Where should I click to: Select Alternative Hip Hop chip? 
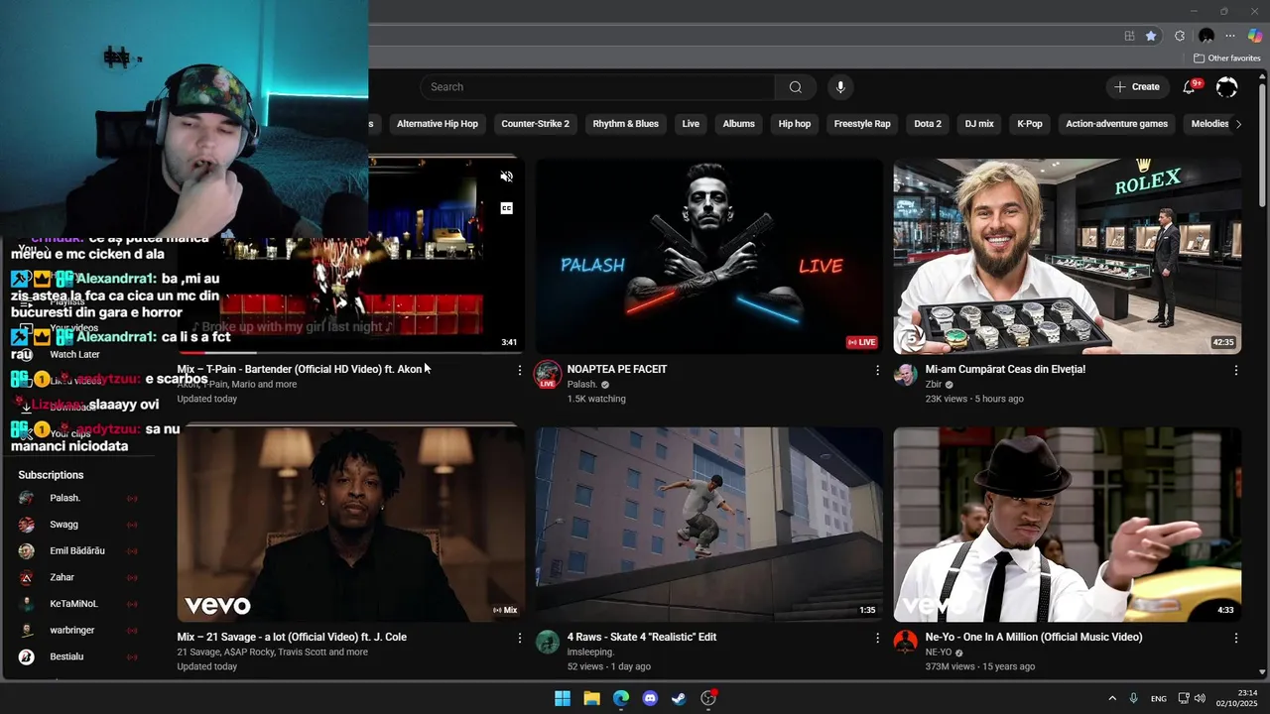click(438, 124)
